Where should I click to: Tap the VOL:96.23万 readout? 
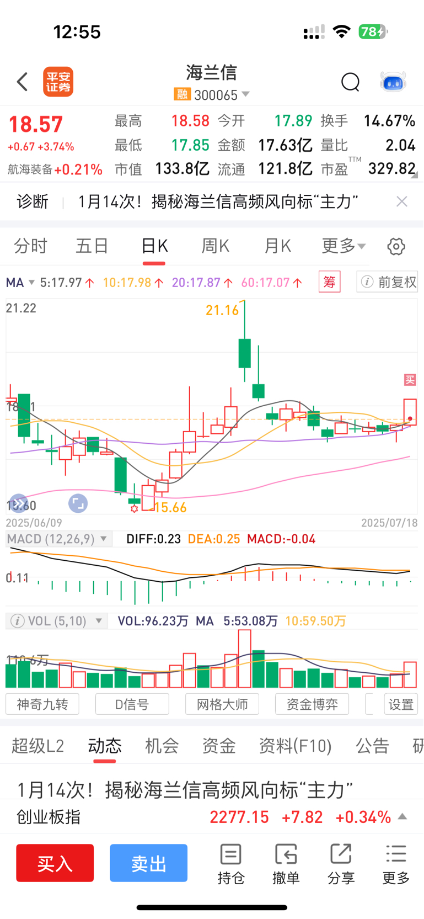point(153,621)
